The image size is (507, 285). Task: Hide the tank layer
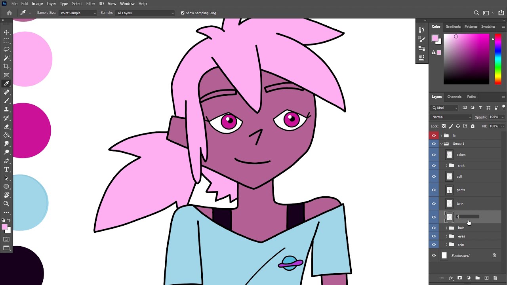[x=434, y=204]
